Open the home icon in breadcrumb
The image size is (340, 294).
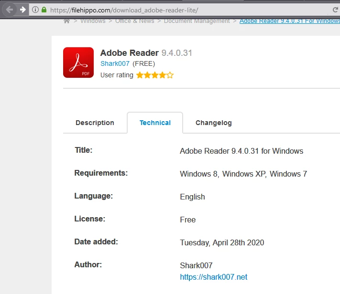(67, 21)
